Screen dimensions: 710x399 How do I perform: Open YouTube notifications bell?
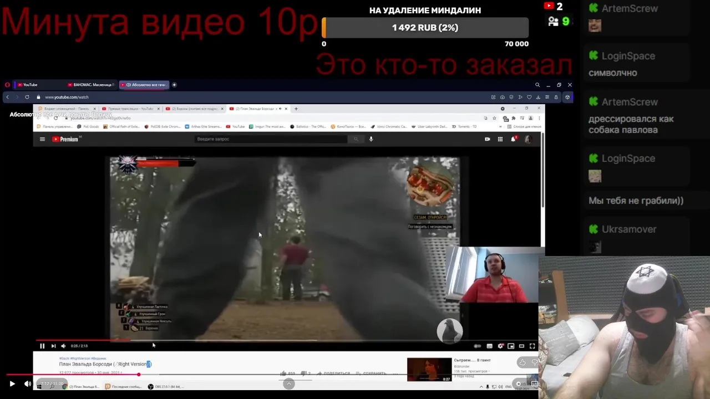click(513, 139)
